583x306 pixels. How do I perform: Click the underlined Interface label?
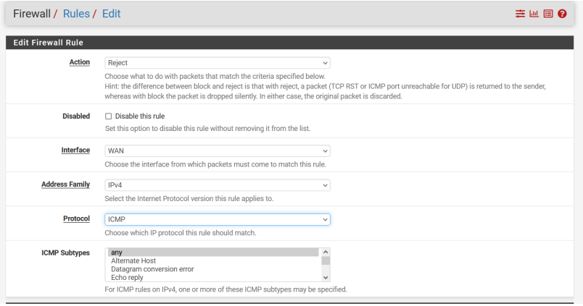(75, 150)
